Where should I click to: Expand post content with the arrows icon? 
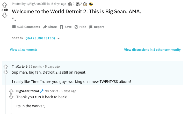pyautogui.click(x=14, y=19)
